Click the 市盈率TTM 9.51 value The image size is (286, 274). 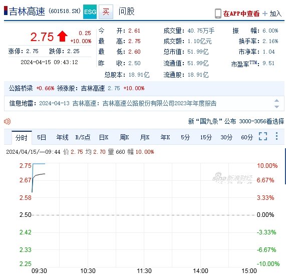point(268,63)
